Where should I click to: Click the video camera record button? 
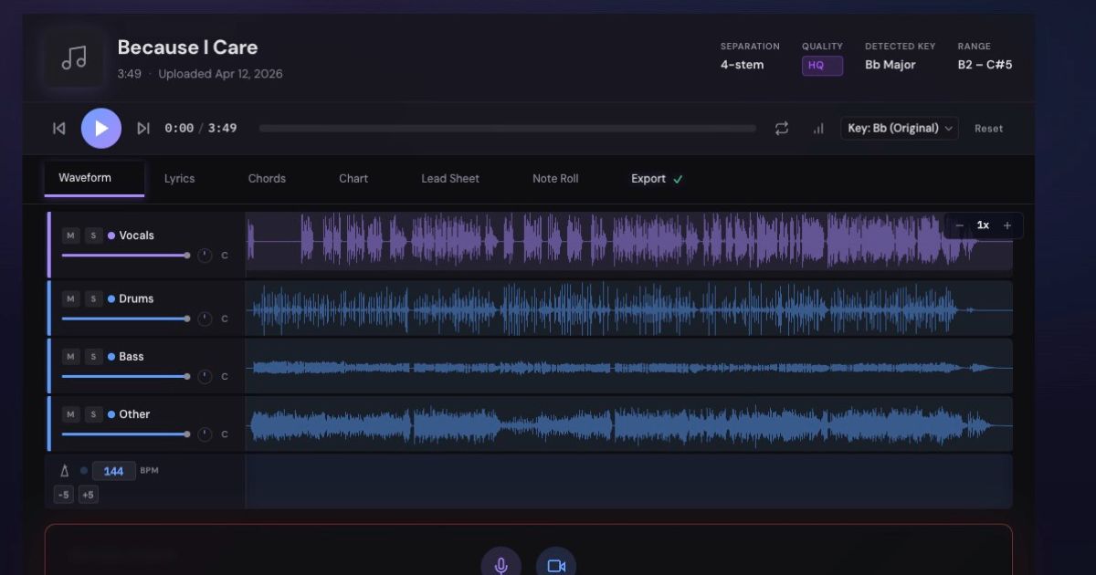pos(555,565)
